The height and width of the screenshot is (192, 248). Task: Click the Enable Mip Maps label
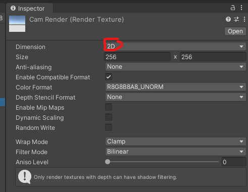tap(40, 108)
